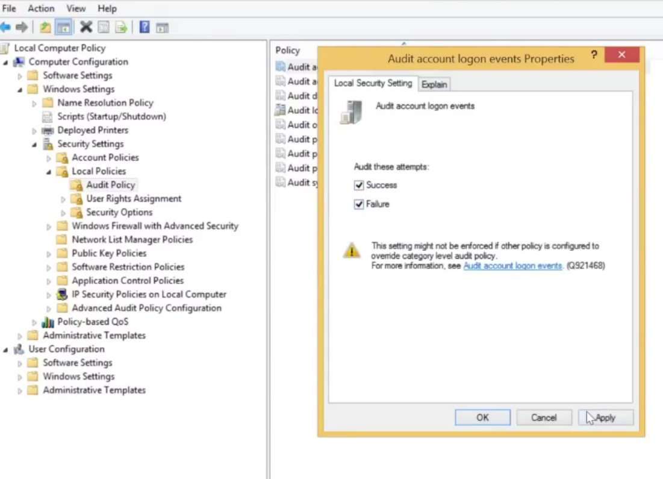Select the Local Security Setting tab
This screenshot has width=663, height=479.
373,83
